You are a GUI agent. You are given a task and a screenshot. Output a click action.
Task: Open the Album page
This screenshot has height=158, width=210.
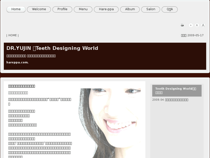coord(130,9)
